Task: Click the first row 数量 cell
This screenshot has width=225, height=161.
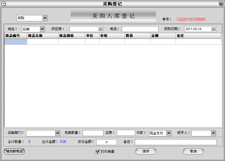Action: pyautogui.click(x=137, y=42)
